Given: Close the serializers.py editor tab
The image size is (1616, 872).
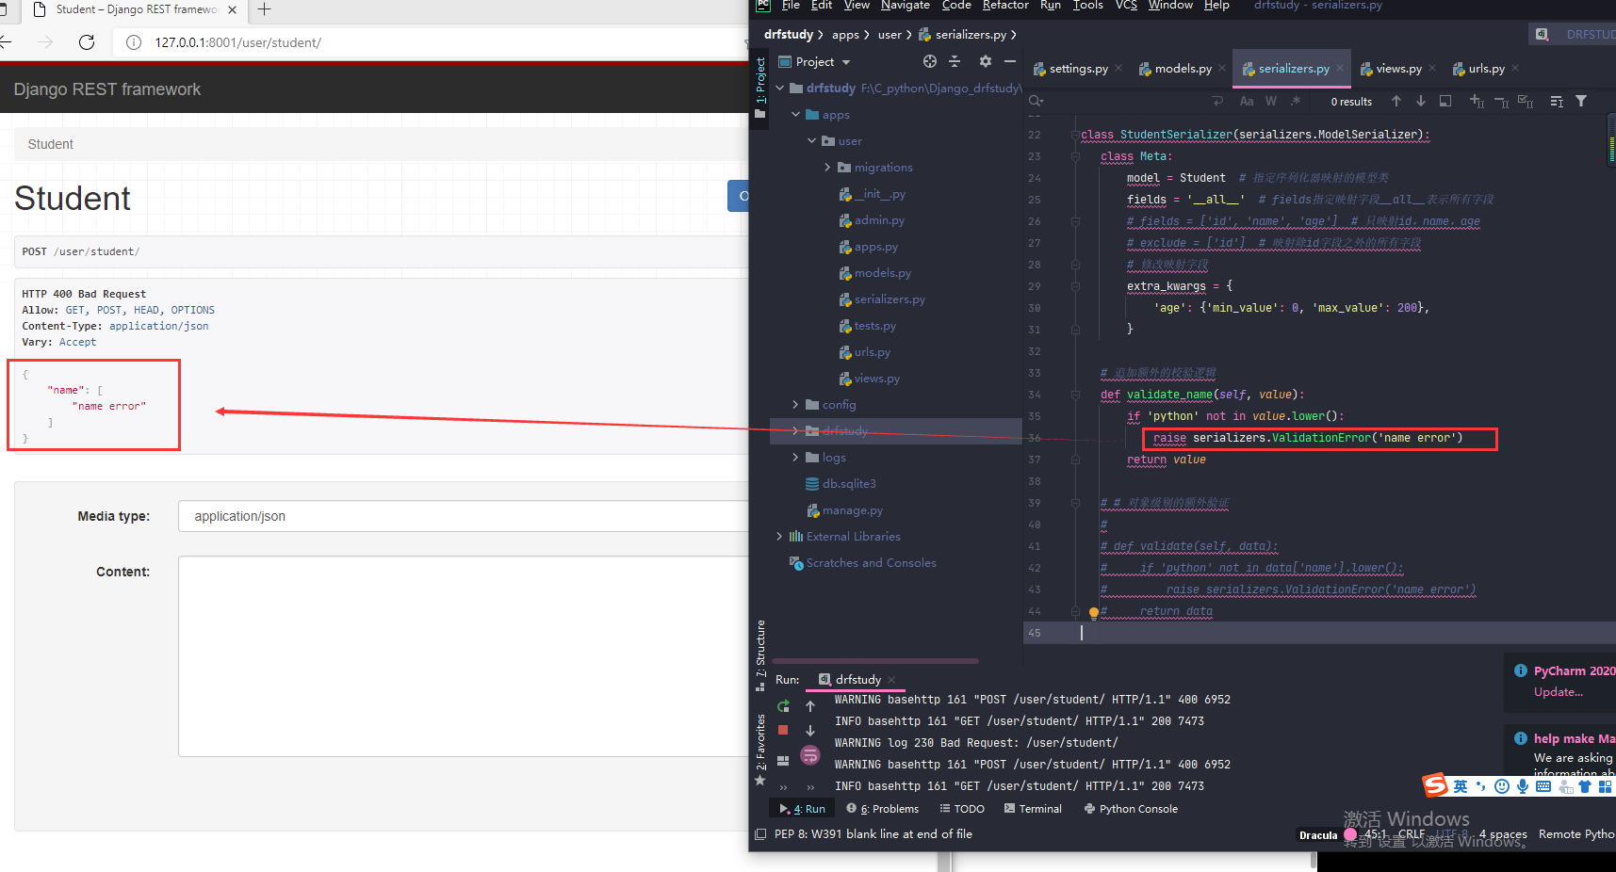Looking at the screenshot, I should [x=1340, y=69].
